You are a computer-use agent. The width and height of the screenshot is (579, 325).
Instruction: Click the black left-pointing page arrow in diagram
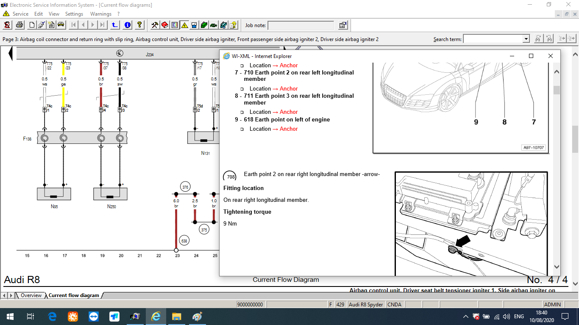(10, 53)
